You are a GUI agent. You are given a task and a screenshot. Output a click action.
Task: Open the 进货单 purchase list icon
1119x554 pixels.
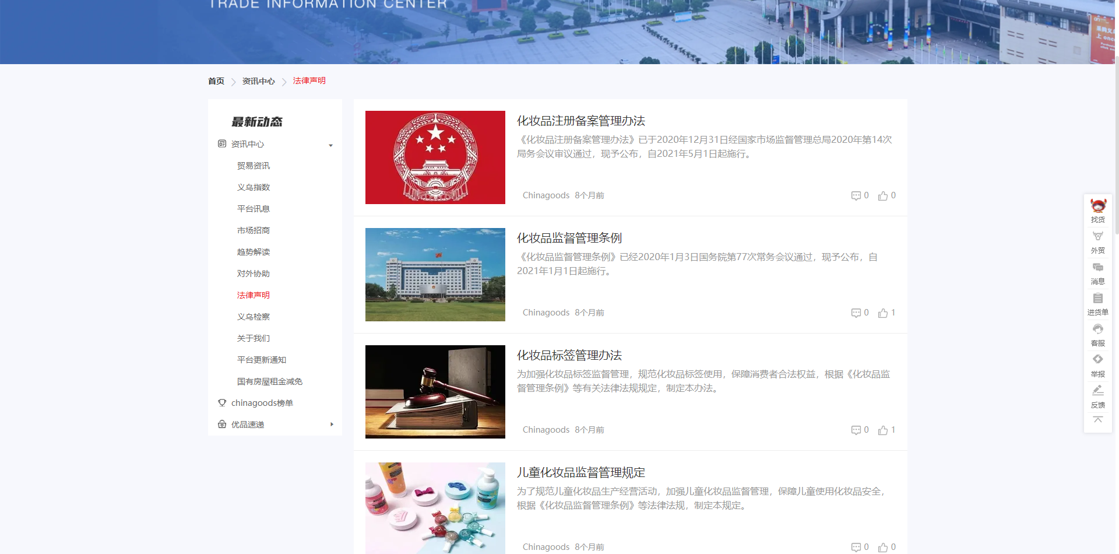pyautogui.click(x=1098, y=299)
